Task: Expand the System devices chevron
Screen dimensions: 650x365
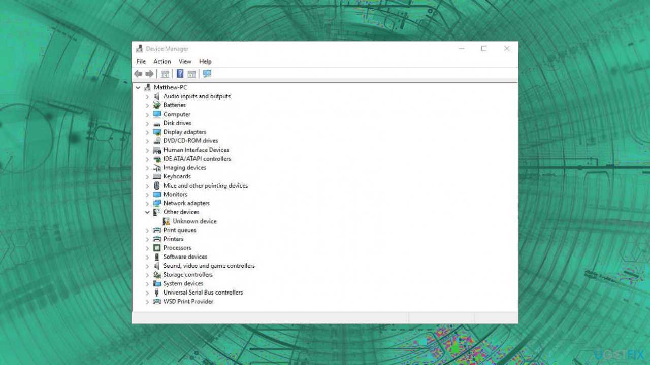Action: (147, 284)
